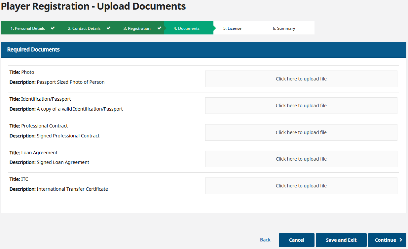Image resolution: width=408 pixels, height=249 pixels.
Task: Click the checkmark beside Registration step
Action: pos(159,28)
